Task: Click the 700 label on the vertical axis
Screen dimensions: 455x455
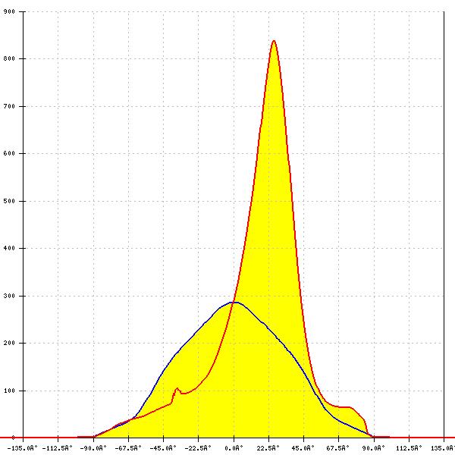Action: pyautogui.click(x=9, y=106)
